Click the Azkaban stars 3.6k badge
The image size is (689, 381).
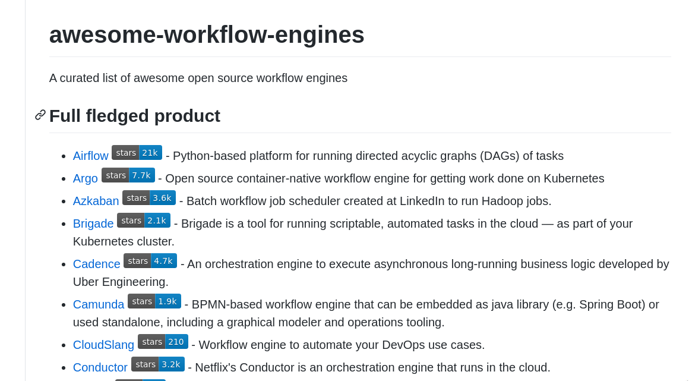point(149,197)
